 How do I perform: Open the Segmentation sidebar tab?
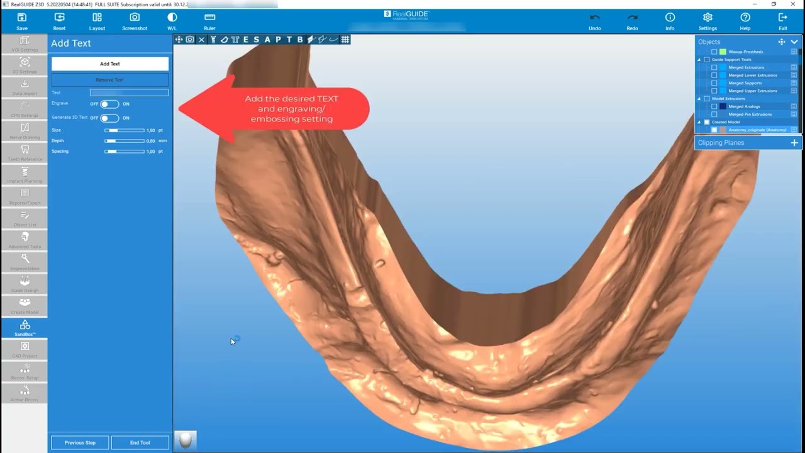(x=25, y=262)
